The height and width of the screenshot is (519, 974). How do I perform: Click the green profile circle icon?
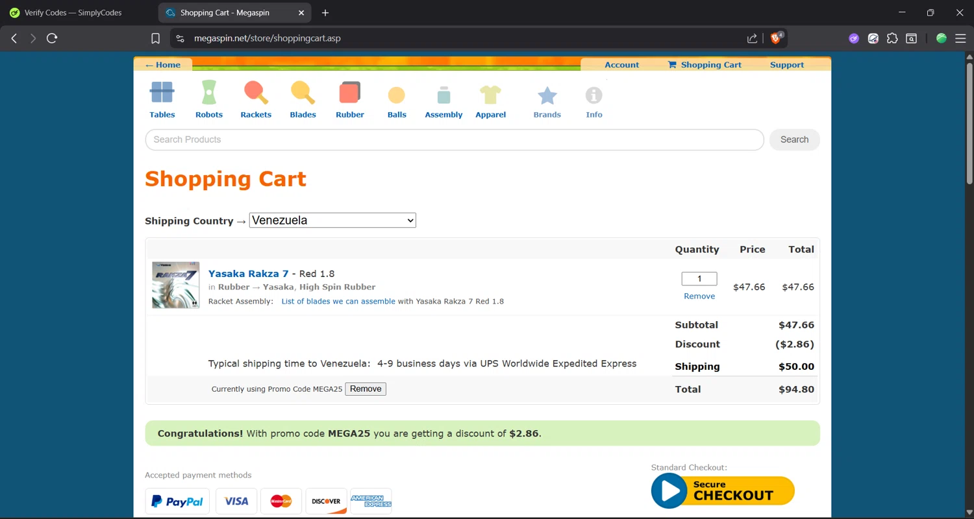point(942,38)
